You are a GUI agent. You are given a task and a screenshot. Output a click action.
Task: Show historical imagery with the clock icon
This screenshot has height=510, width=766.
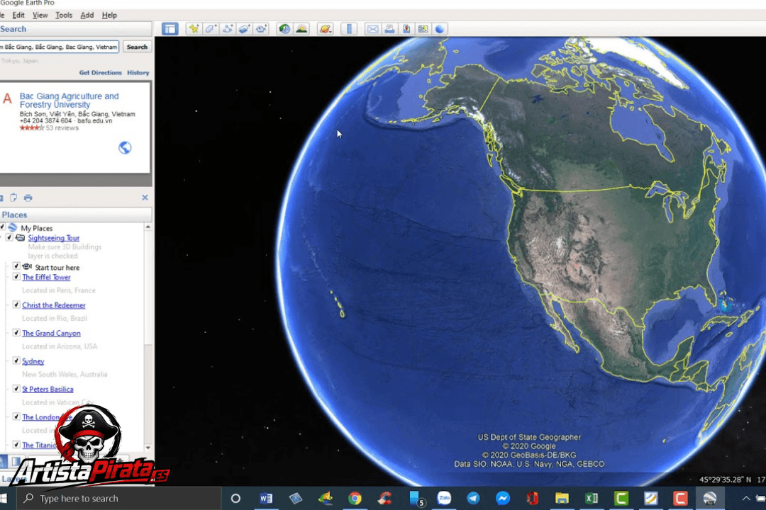point(284,29)
